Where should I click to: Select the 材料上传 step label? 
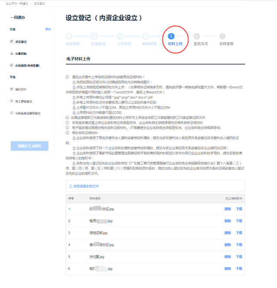pyautogui.click(x=175, y=44)
